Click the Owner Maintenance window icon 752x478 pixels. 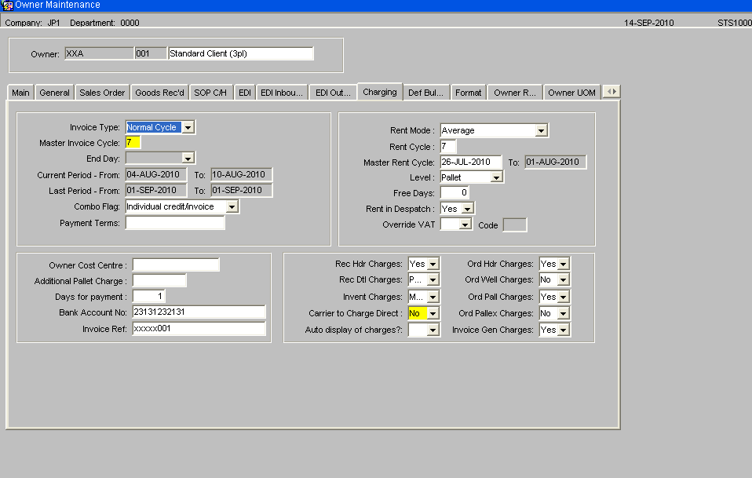pos(7,5)
